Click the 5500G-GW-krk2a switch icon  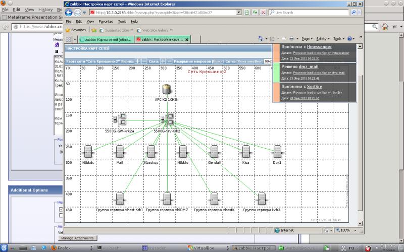pos(120,120)
